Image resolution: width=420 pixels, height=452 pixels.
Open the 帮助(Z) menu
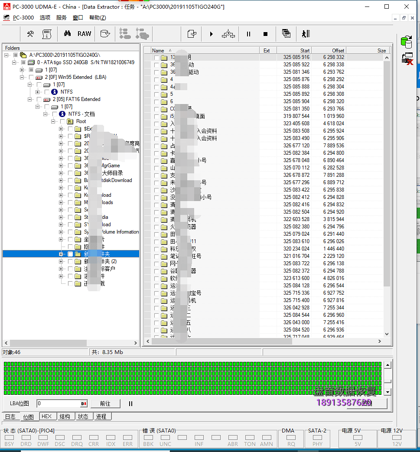point(98,18)
